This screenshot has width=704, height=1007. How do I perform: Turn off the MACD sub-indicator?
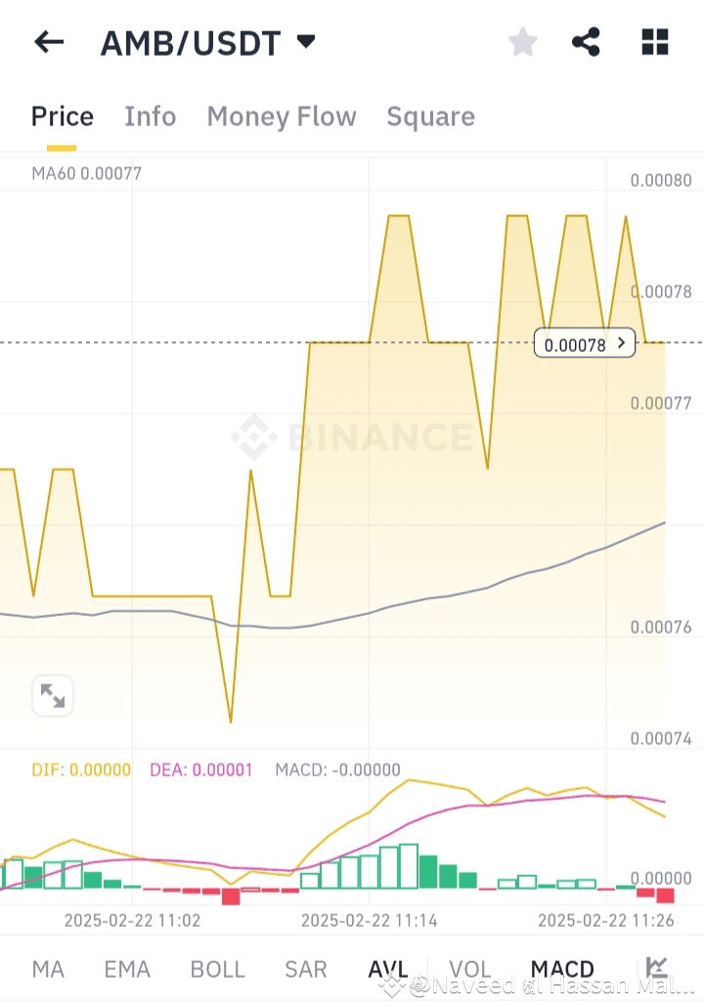click(562, 969)
